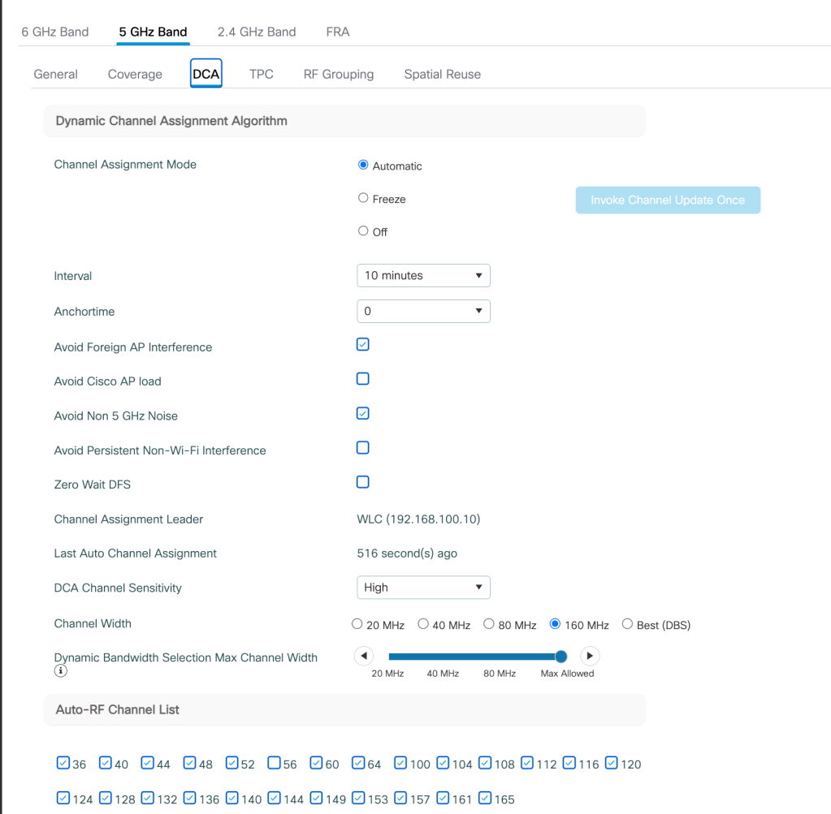Screen dimensions: 831x814
Task: Select Freeze channel assignment mode
Action: (x=363, y=198)
